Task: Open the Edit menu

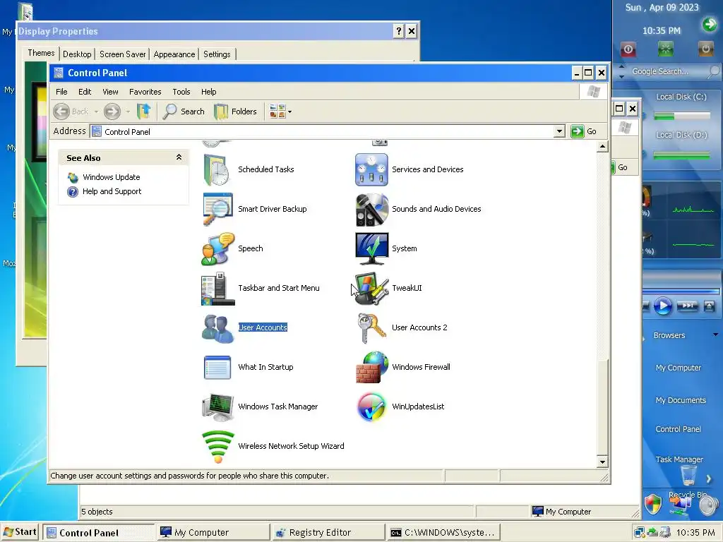Action: point(85,92)
